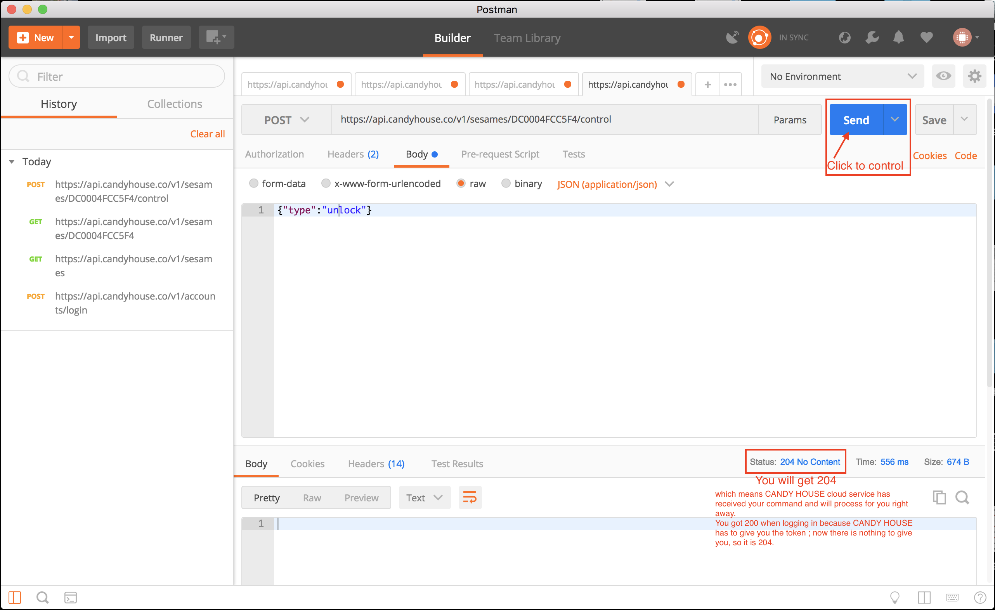Switch response view to Raw
The height and width of the screenshot is (610, 995).
point(312,497)
